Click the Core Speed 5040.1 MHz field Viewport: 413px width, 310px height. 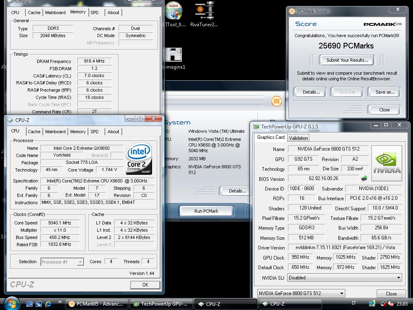tap(60, 223)
